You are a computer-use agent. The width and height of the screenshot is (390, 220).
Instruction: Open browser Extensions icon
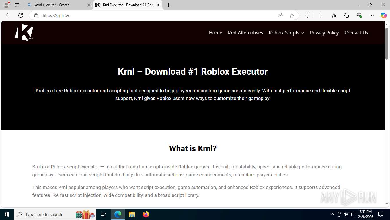point(307,15)
